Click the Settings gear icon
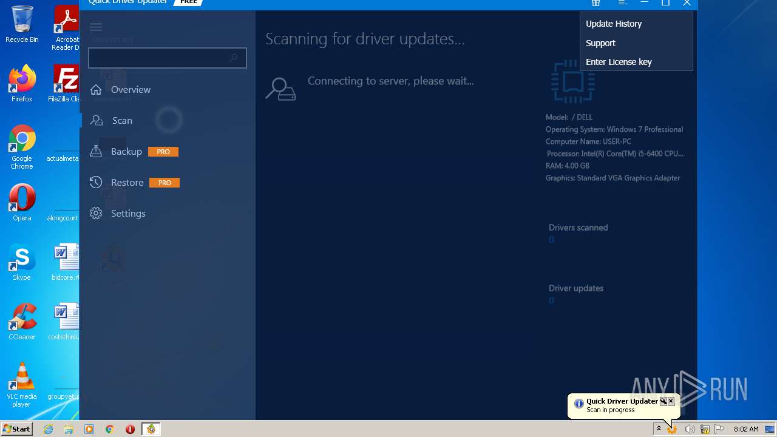 click(x=96, y=213)
